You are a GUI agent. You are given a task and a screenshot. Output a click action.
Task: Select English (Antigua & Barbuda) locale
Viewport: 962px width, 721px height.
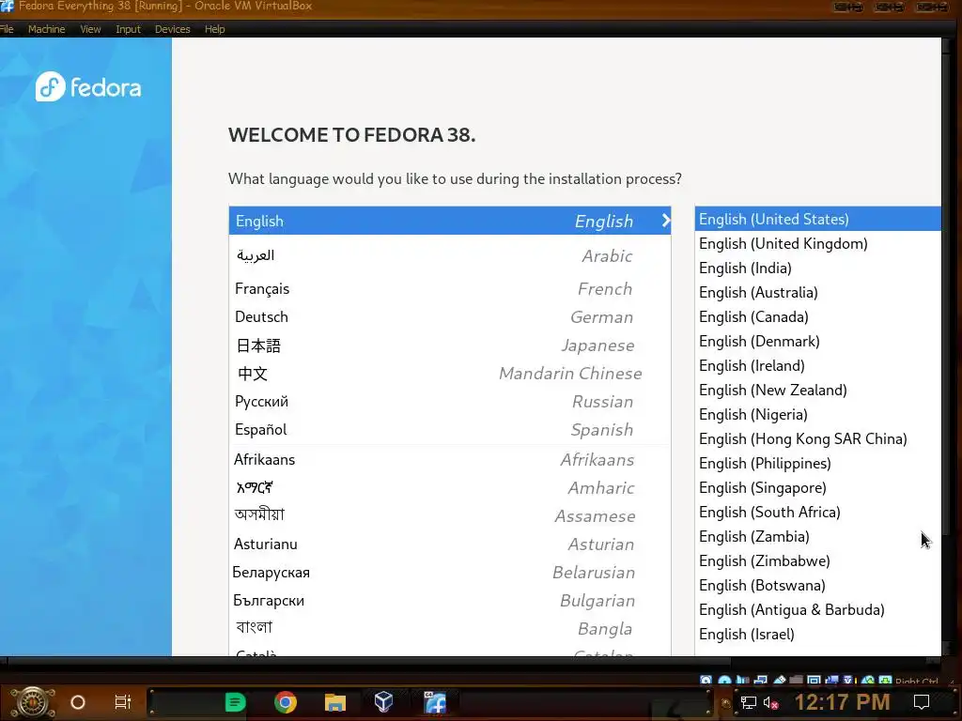tap(817, 610)
